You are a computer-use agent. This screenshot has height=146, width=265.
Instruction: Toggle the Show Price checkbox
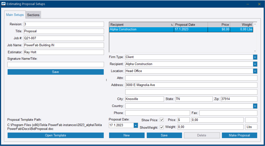162,120
